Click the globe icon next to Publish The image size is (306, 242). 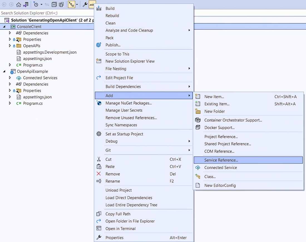point(99,45)
